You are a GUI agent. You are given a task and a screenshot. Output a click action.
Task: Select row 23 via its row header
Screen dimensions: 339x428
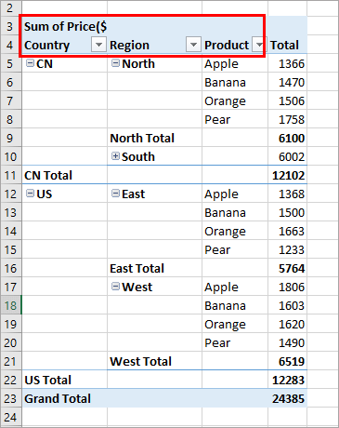(11, 398)
